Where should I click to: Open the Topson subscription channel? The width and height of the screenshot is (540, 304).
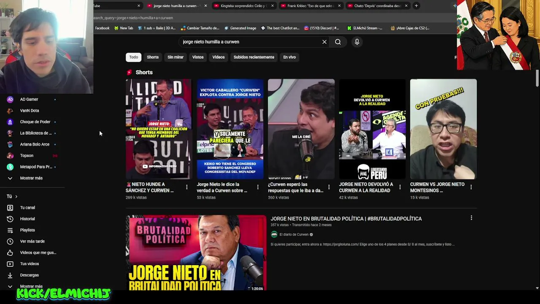point(27,155)
